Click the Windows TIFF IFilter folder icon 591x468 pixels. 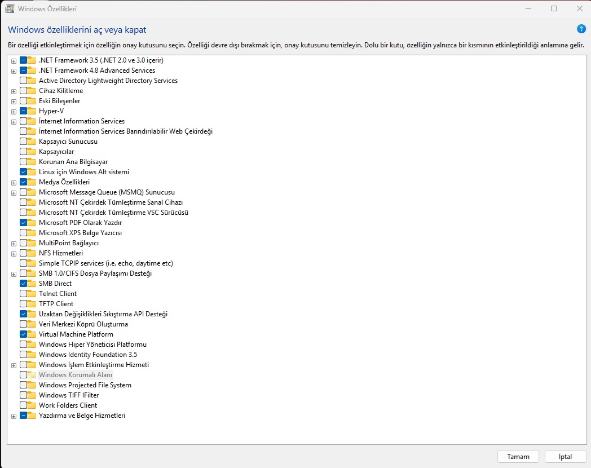32,395
